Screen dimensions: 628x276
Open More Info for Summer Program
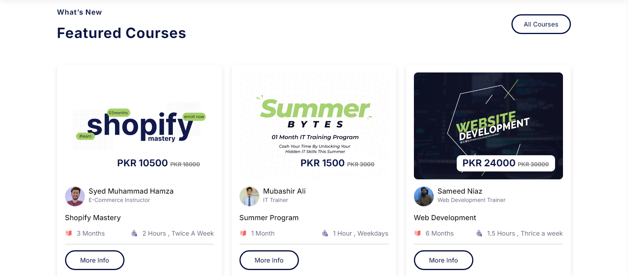point(269,260)
